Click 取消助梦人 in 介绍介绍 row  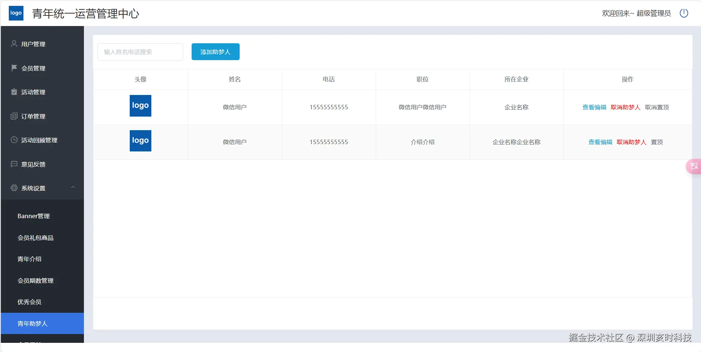(631, 142)
